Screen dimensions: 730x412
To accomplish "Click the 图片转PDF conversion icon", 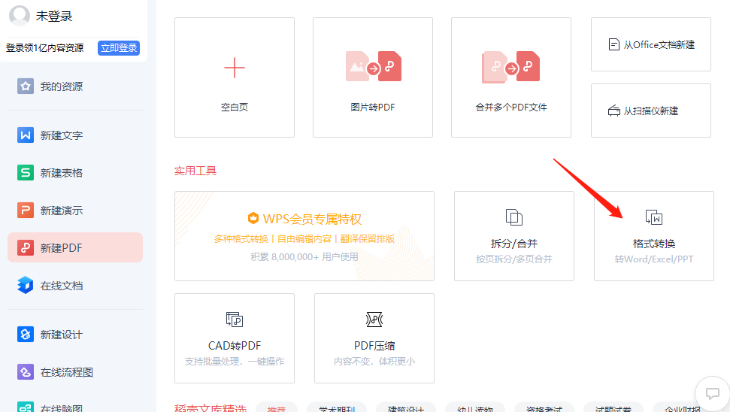I will tap(374, 67).
